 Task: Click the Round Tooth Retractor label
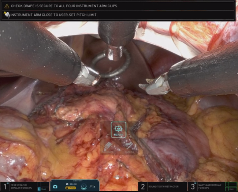(x=163, y=187)
